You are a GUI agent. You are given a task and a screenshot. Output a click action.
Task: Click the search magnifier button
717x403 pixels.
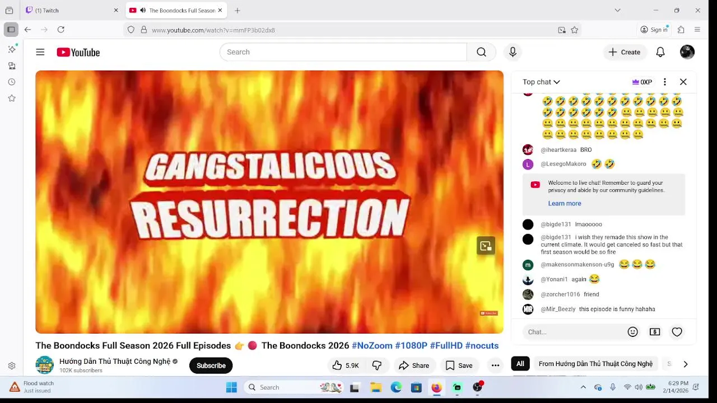tap(481, 52)
